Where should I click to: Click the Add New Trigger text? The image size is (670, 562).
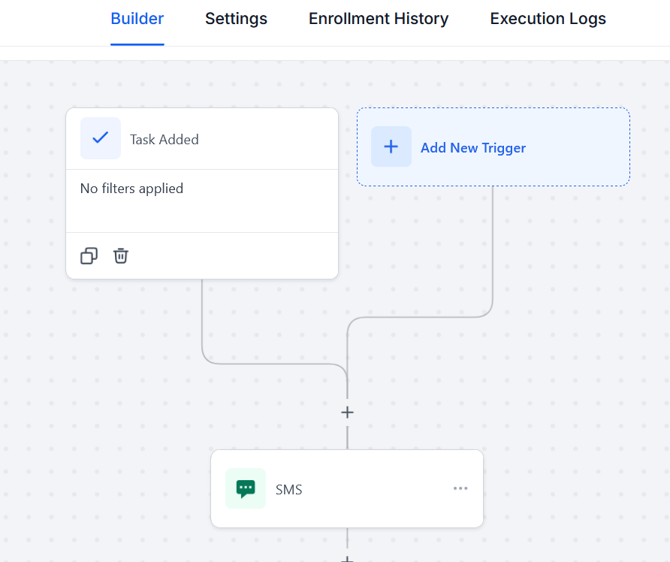click(x=473, y=148)
